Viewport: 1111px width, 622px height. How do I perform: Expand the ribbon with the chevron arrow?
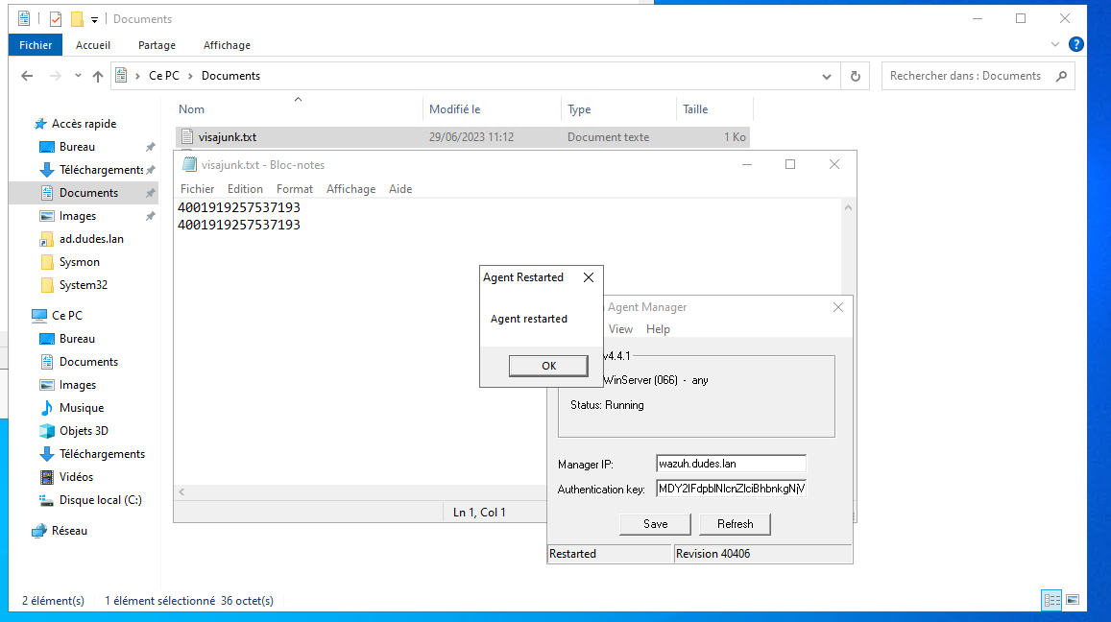(1055, 45)
